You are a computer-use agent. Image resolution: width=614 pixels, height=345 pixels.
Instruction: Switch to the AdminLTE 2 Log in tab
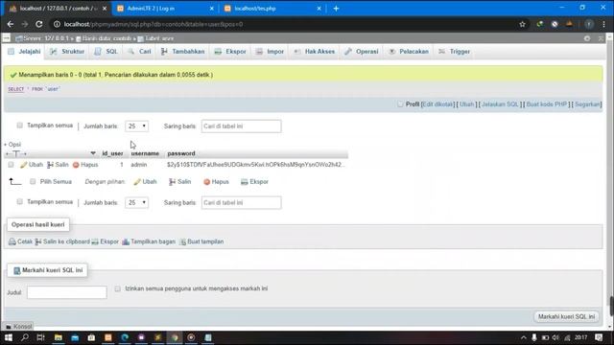coord(164,9)
